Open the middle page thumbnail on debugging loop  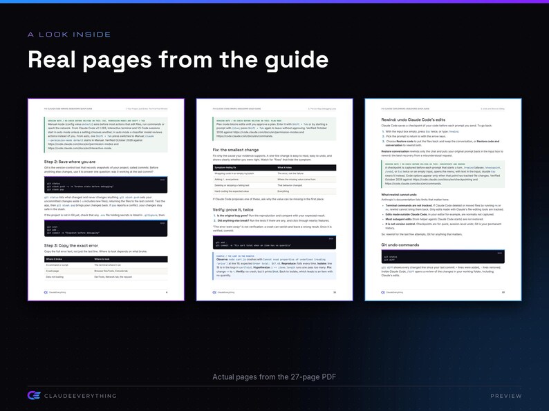click(x=274, y=200)
